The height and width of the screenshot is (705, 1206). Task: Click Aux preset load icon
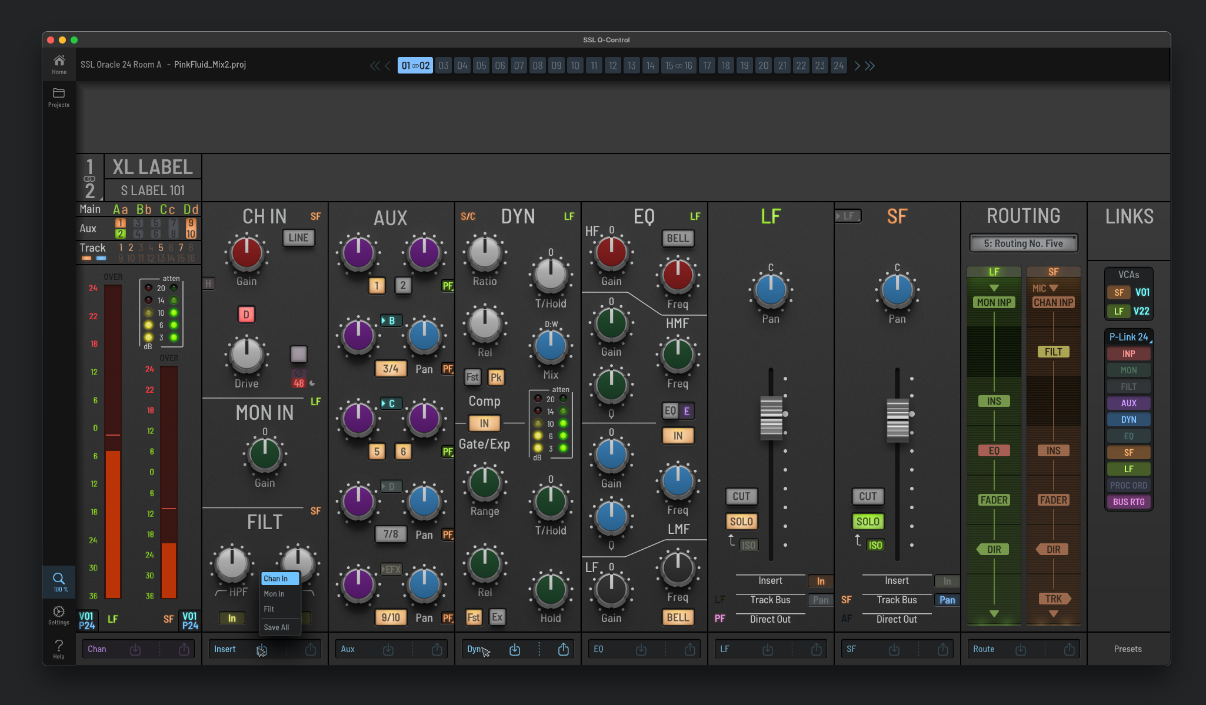pos(388,649)
